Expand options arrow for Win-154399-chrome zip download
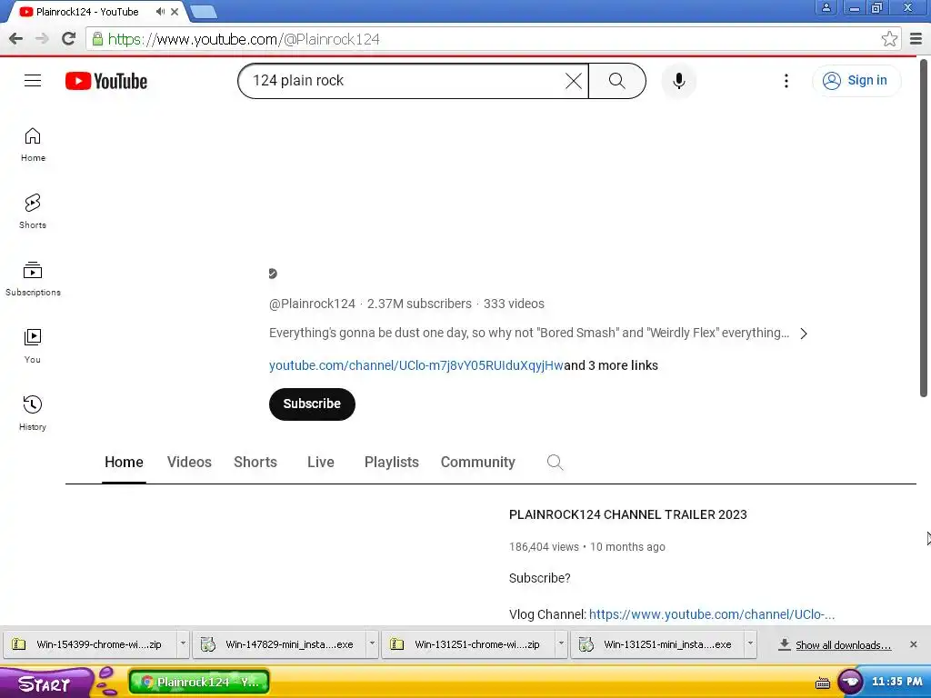931x698 pixels. [183, 644]
